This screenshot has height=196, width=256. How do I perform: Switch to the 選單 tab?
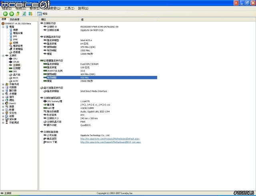[x=4, y=19]
